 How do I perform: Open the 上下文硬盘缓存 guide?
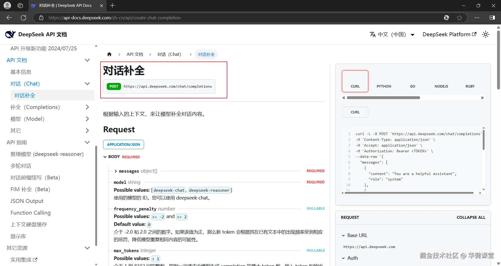pyautogui.click(x=29, y=225)
